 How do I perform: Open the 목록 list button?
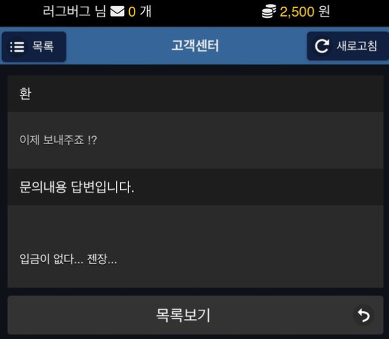[x=34, y=46]
